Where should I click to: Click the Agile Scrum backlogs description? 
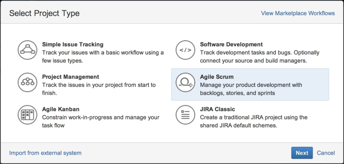point(251,89)
